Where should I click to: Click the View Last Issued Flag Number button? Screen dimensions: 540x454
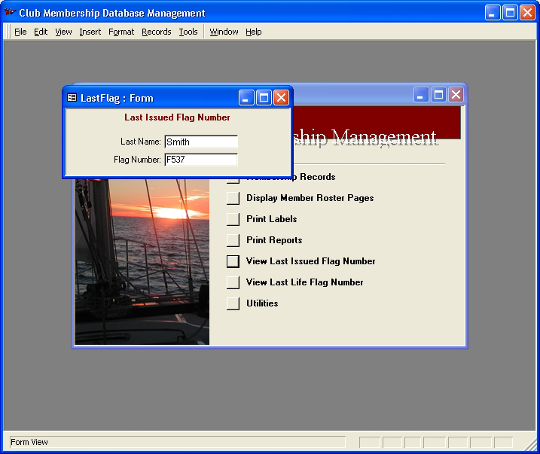pos(233,261)
